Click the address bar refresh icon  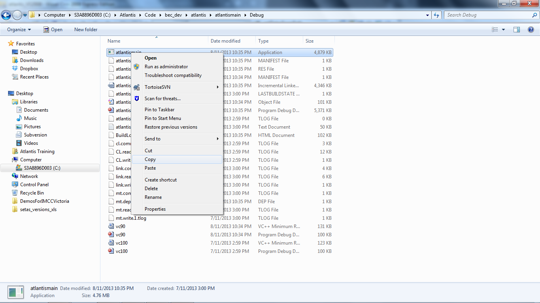click(436, 15)
